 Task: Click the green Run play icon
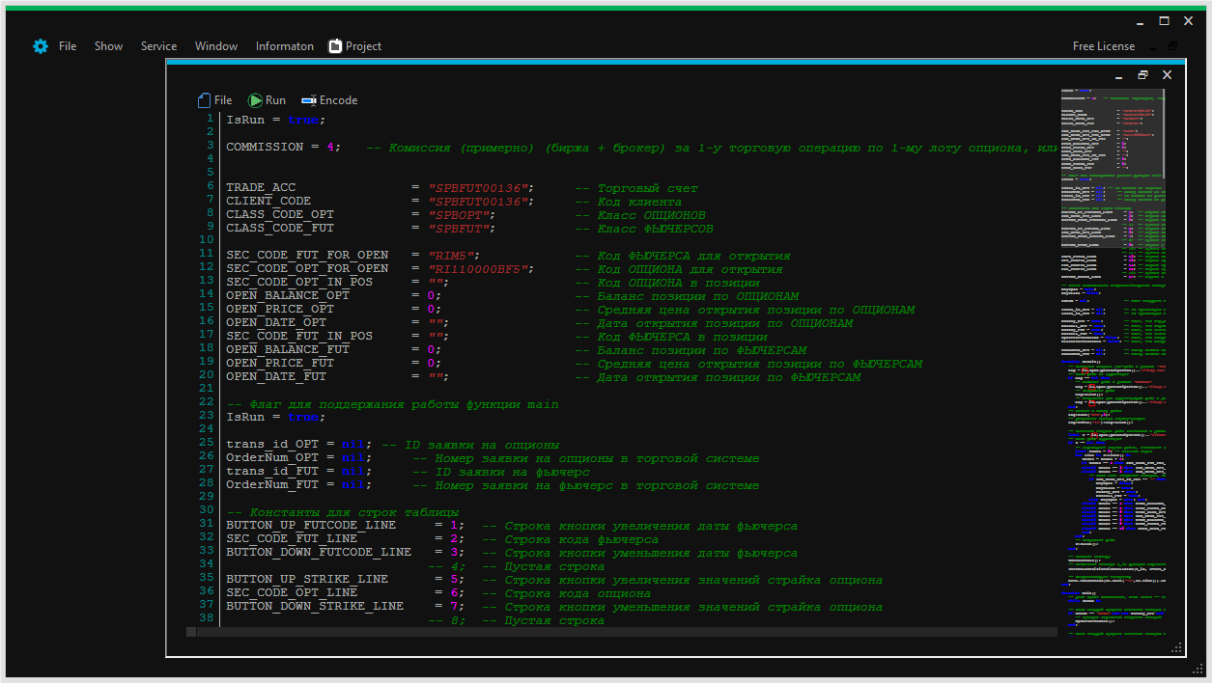255,100
